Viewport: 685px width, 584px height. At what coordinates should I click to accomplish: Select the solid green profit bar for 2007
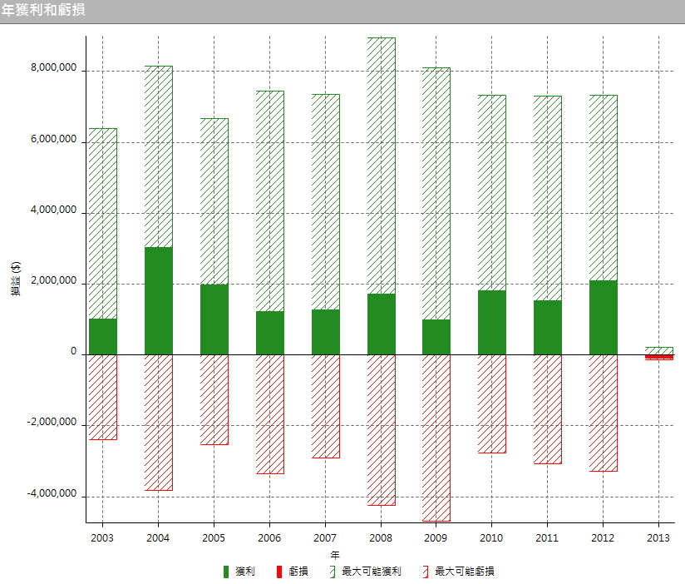click(326, 332)
